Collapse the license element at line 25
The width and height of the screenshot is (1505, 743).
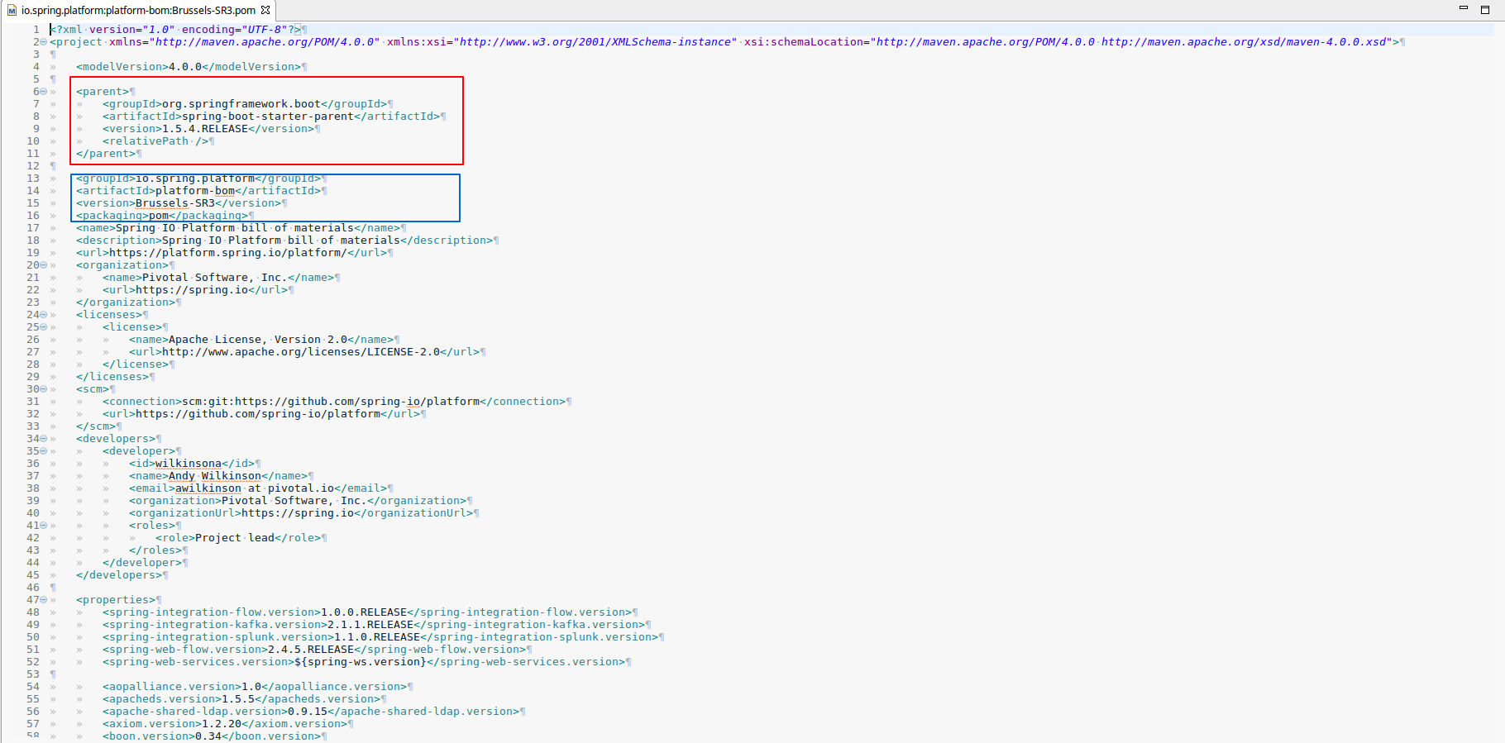click(x=43, y=327)
